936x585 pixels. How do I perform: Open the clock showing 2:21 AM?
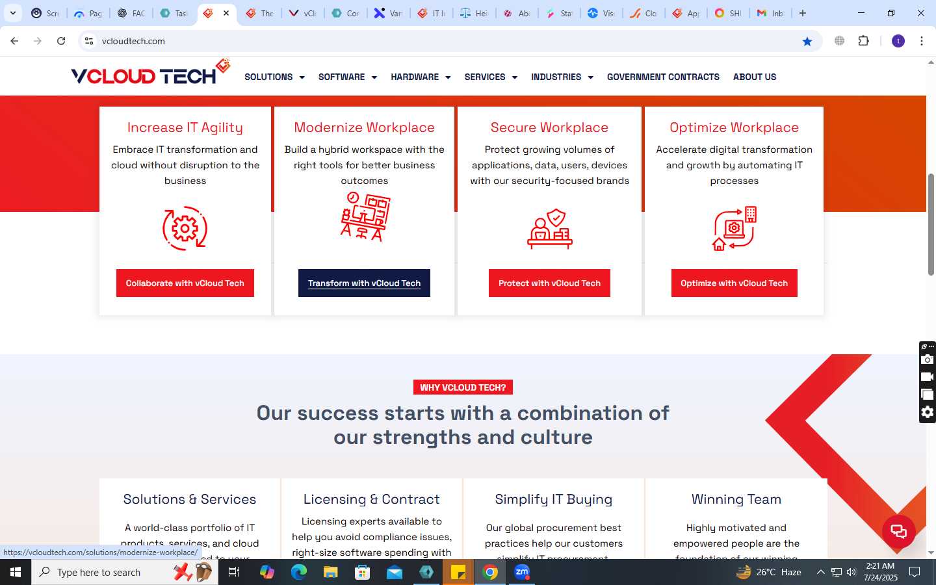point(880,572)
